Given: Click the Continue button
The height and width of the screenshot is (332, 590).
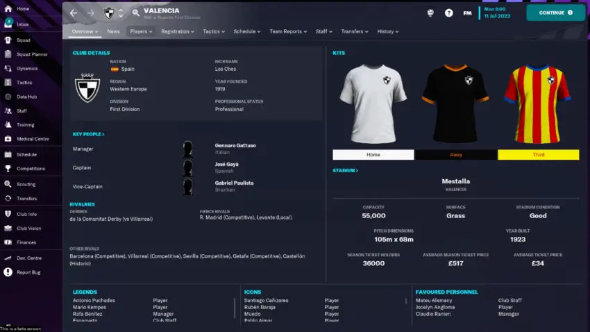Looking at the screenshot, I should [556, 13].
